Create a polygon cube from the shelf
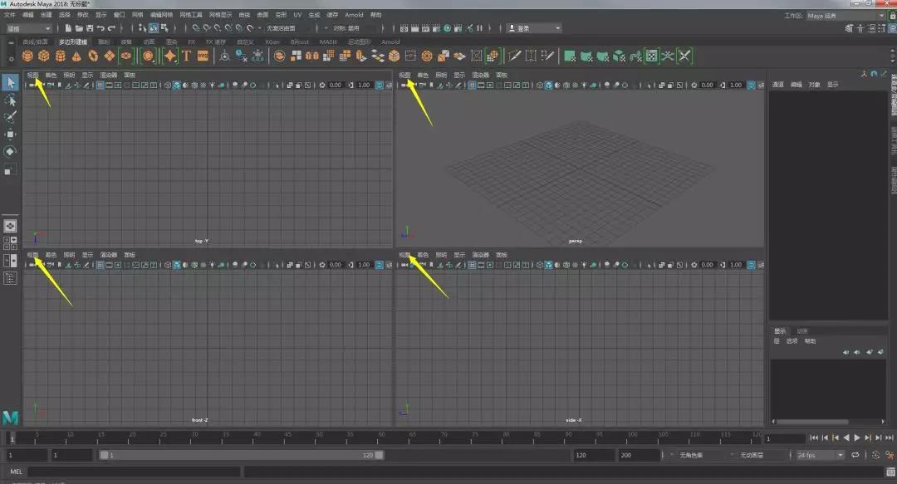This screenshot has width=897, height=484. (x=44, y=56)
